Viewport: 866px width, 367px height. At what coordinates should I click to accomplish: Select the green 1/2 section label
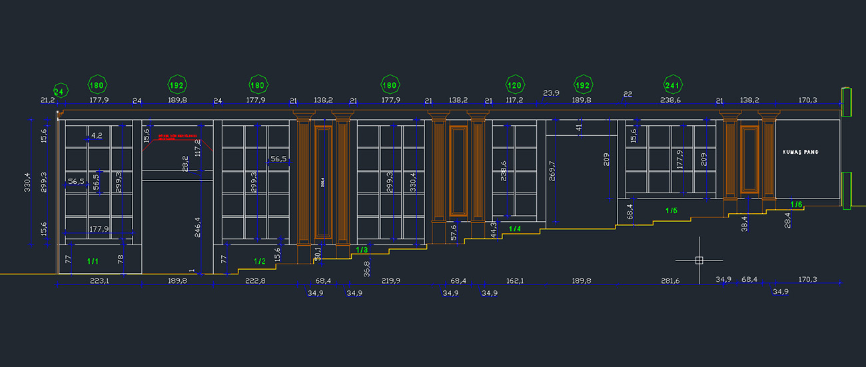[x=260, y=261]
